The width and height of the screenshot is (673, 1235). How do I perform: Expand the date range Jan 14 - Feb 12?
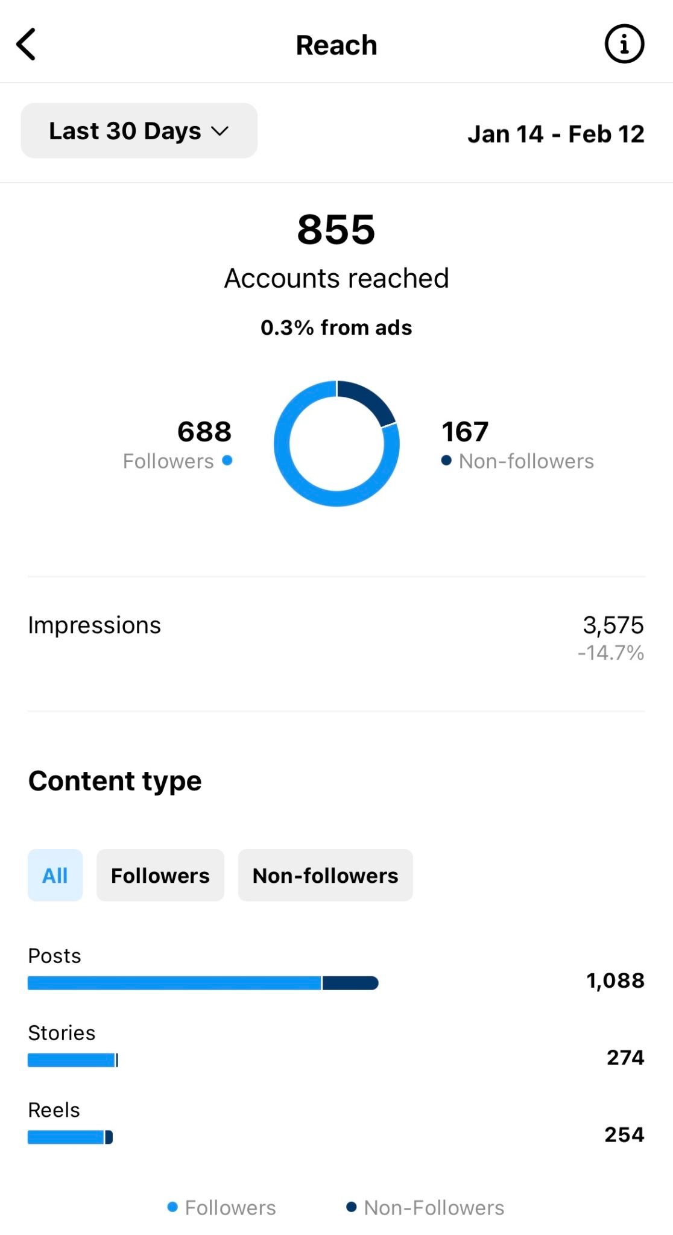point(557,134)
